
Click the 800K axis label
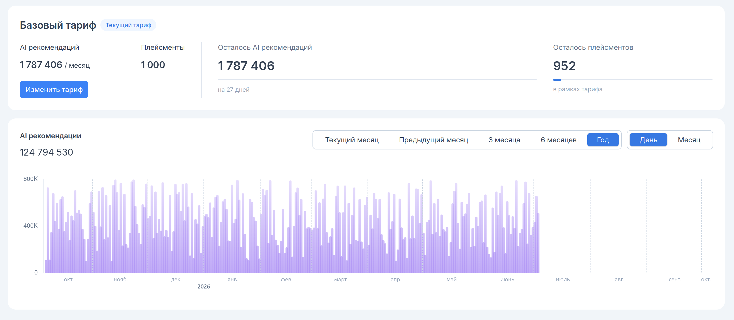pos(31,179)
